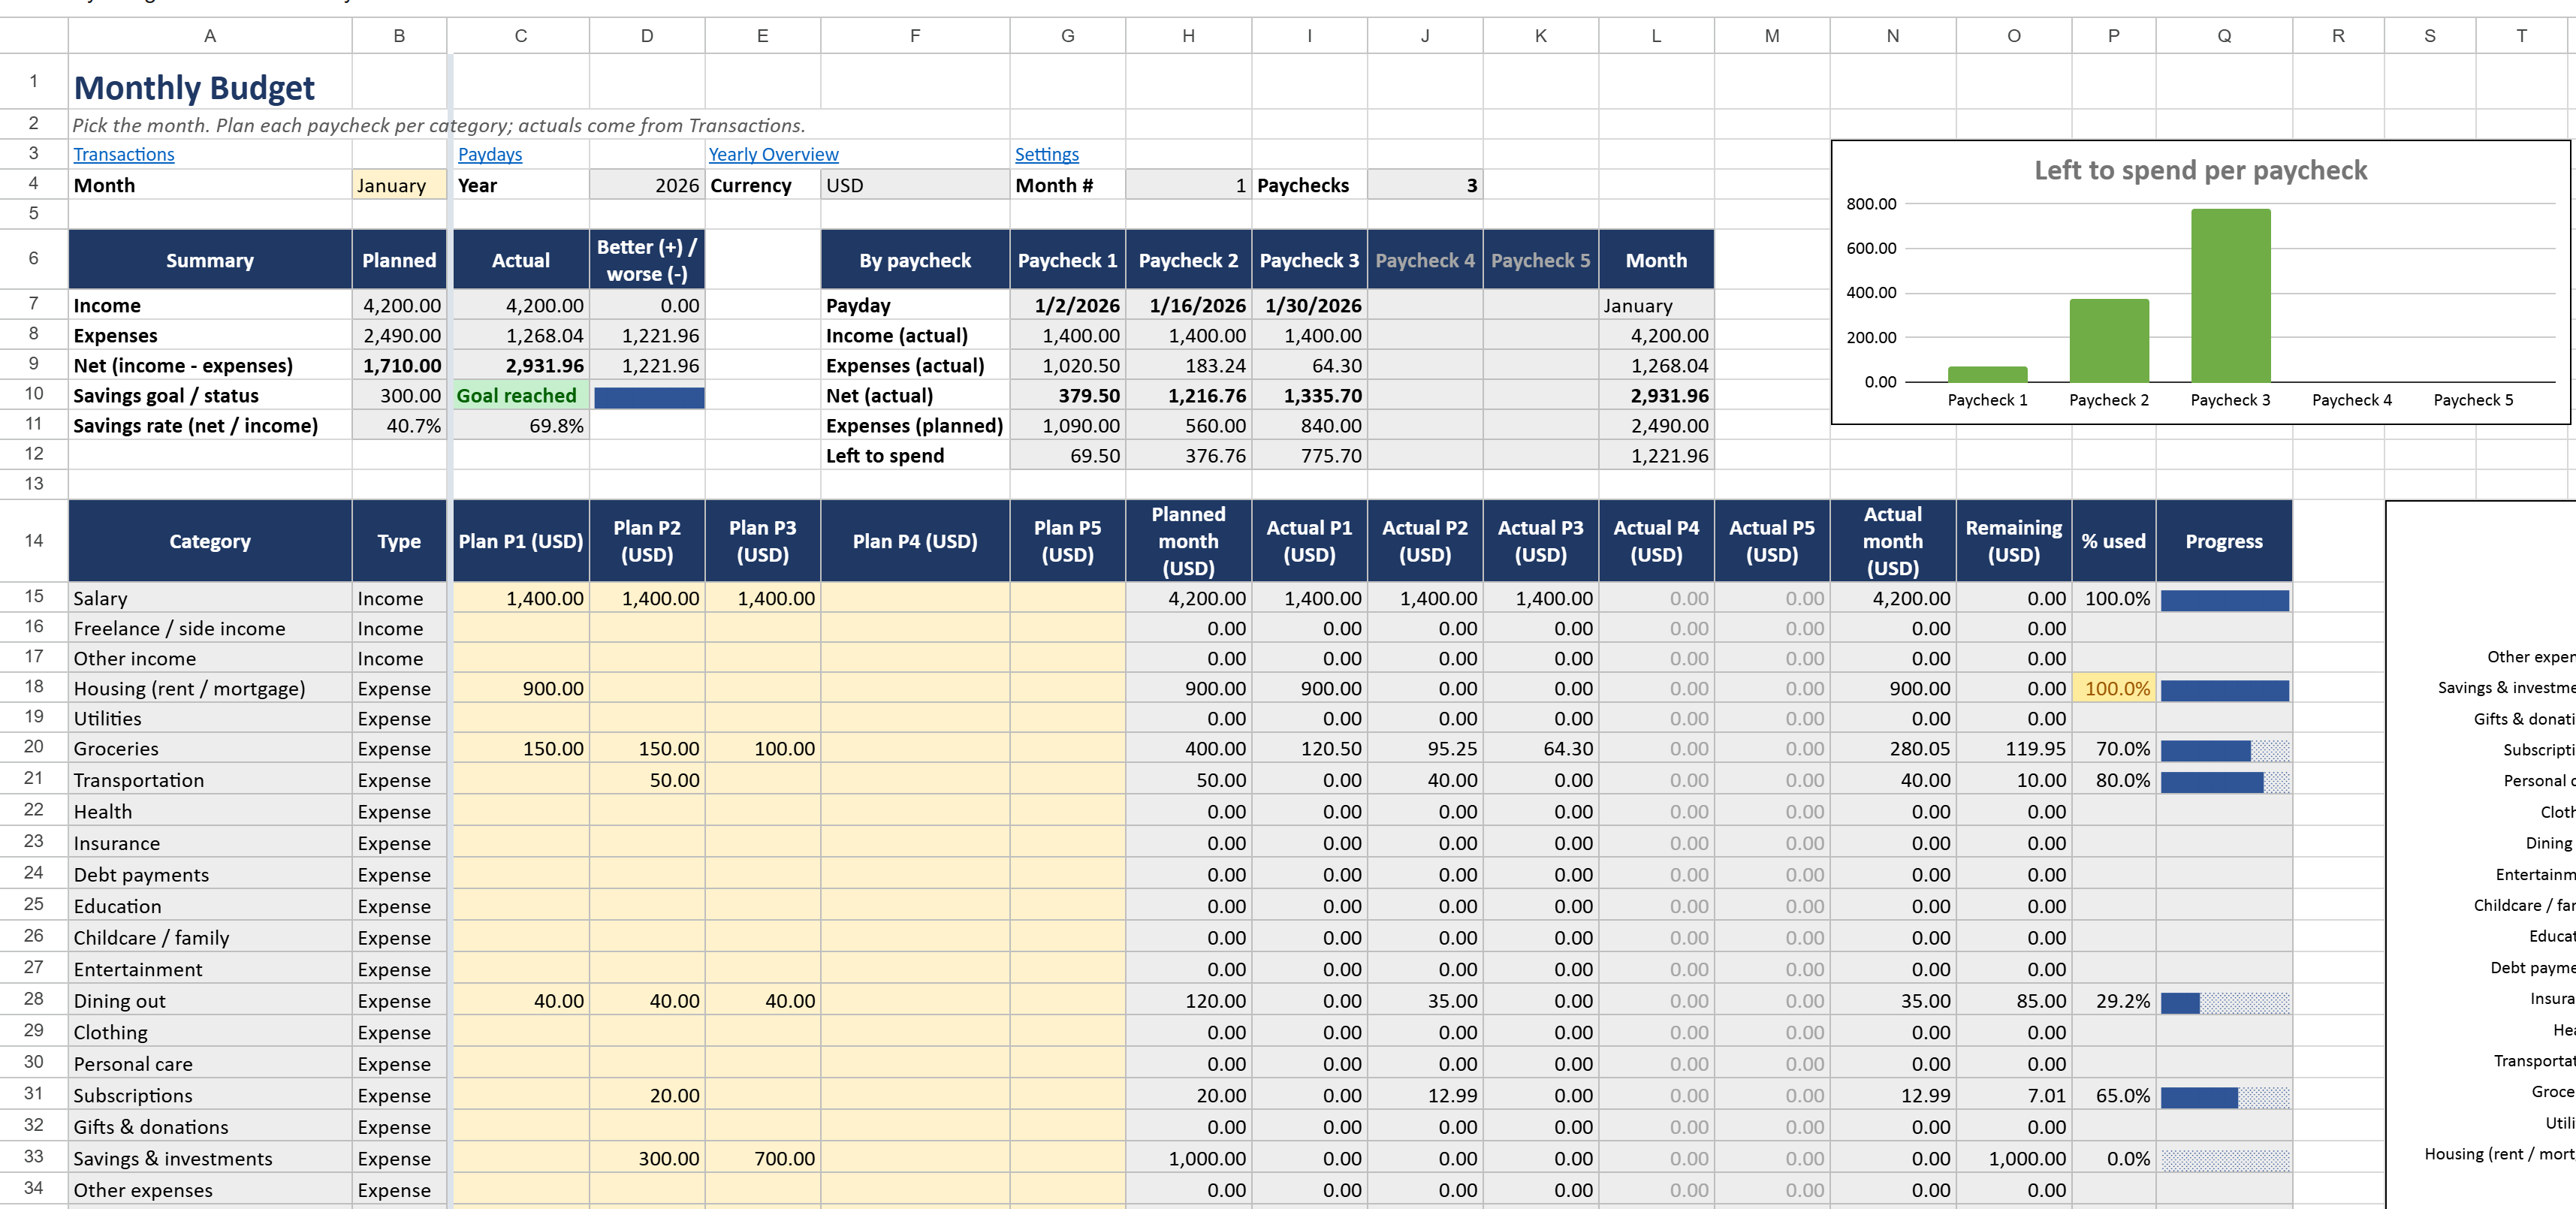The width and height of the screenshot is (2576, 1209).
Task: Open the Transactions link
Action: [x=124, y=154]
